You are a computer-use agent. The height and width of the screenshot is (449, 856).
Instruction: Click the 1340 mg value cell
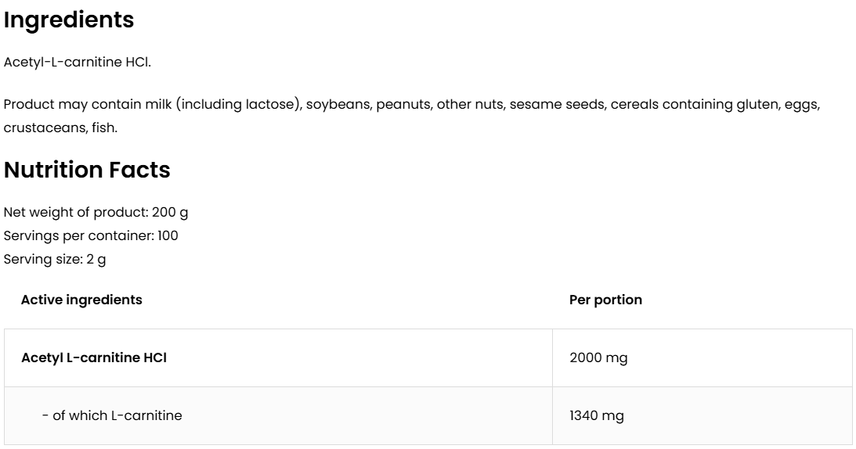597,416
